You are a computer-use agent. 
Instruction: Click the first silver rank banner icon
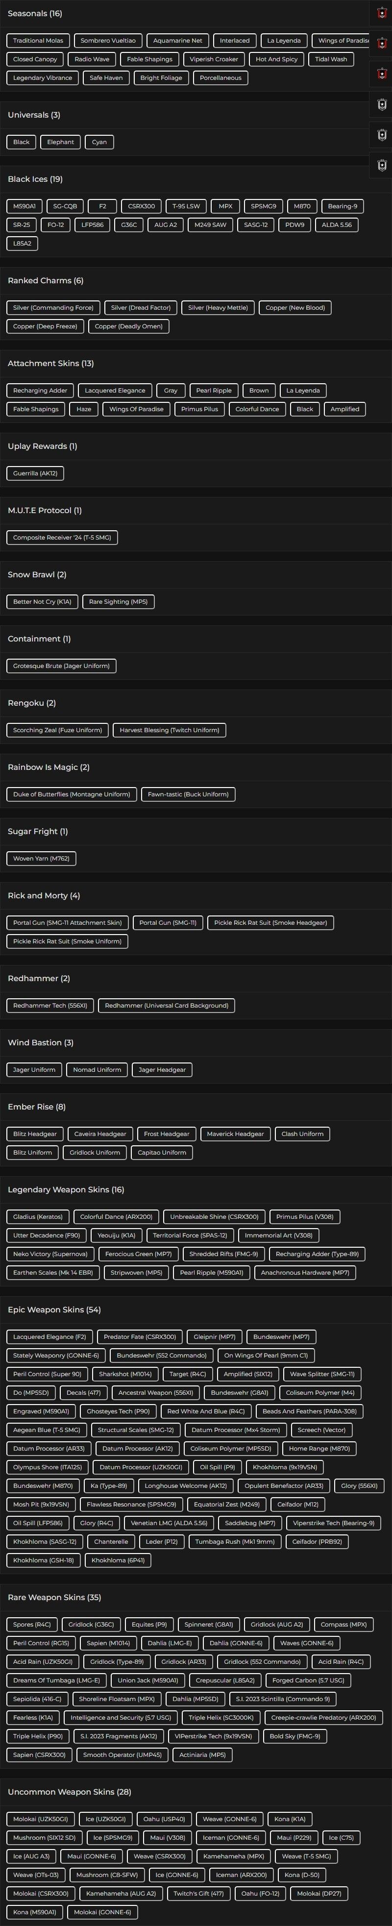[x=382, y=105]
